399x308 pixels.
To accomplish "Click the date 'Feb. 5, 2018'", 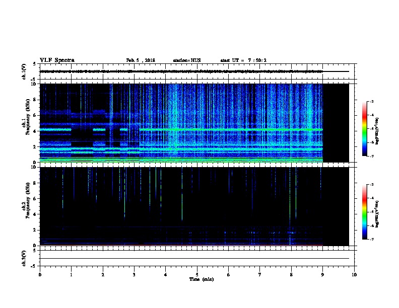I will (x=141, y=60).
